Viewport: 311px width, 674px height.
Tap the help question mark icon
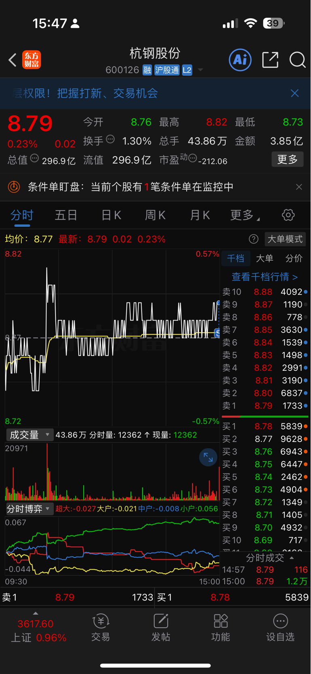coord(254,239)
